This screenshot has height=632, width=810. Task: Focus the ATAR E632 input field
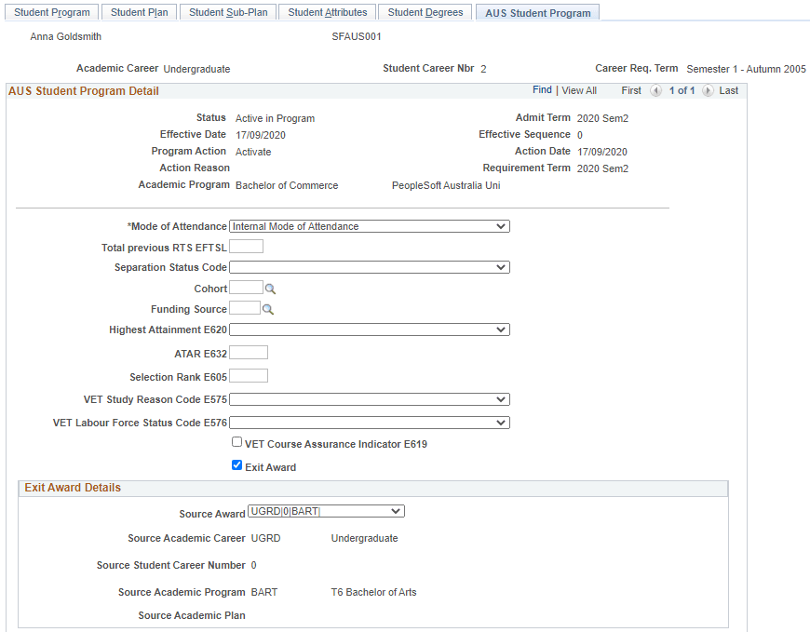[249, 353]
